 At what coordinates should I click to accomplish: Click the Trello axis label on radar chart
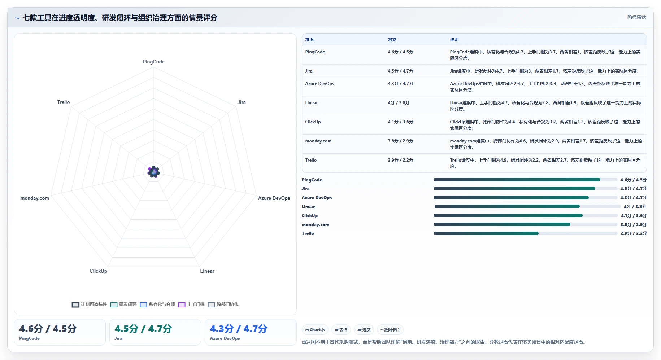64,102
